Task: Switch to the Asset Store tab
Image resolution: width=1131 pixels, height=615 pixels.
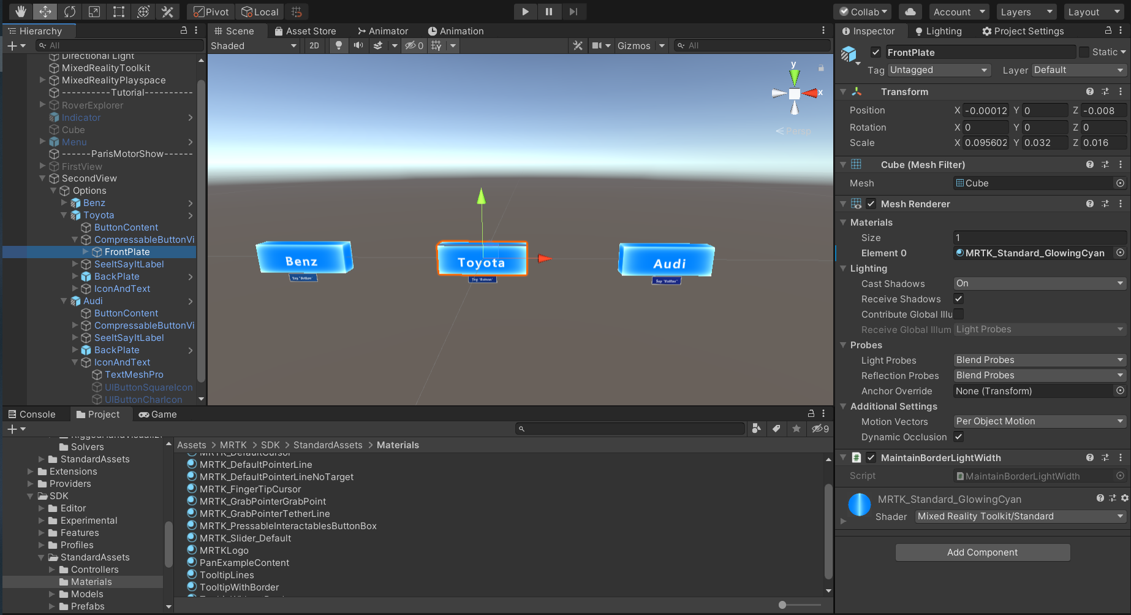Action: 305,31
